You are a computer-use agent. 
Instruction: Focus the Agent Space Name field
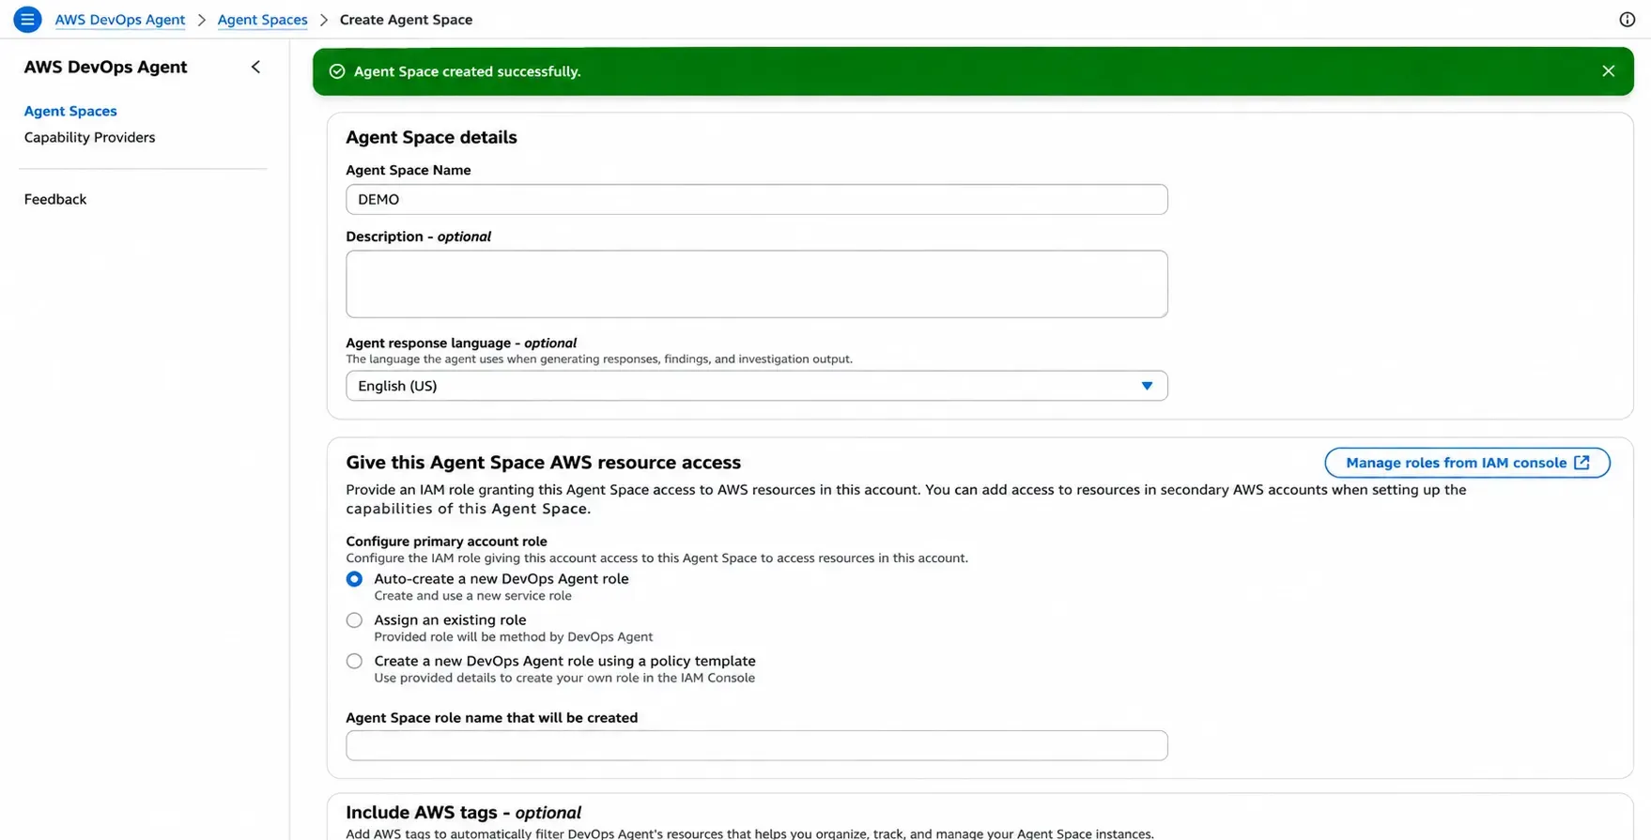tap(756, 199)
